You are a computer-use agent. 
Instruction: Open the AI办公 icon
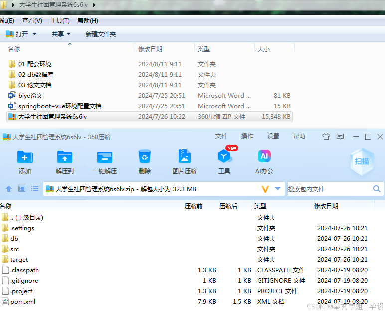point(264,156)
